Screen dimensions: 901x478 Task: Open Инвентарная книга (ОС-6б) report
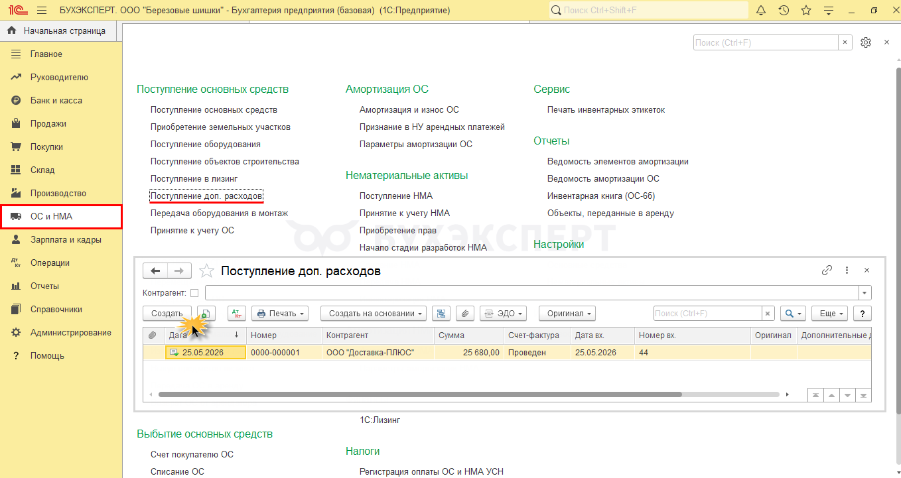pyautogui.click(x=601, y=196)
